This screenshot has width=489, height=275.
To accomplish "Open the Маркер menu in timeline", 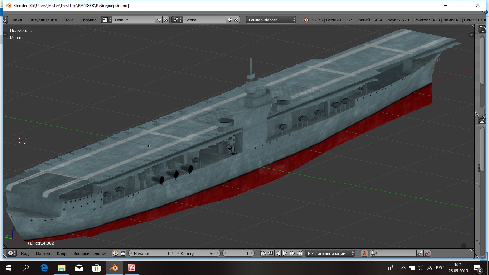I will pos(43,254).
